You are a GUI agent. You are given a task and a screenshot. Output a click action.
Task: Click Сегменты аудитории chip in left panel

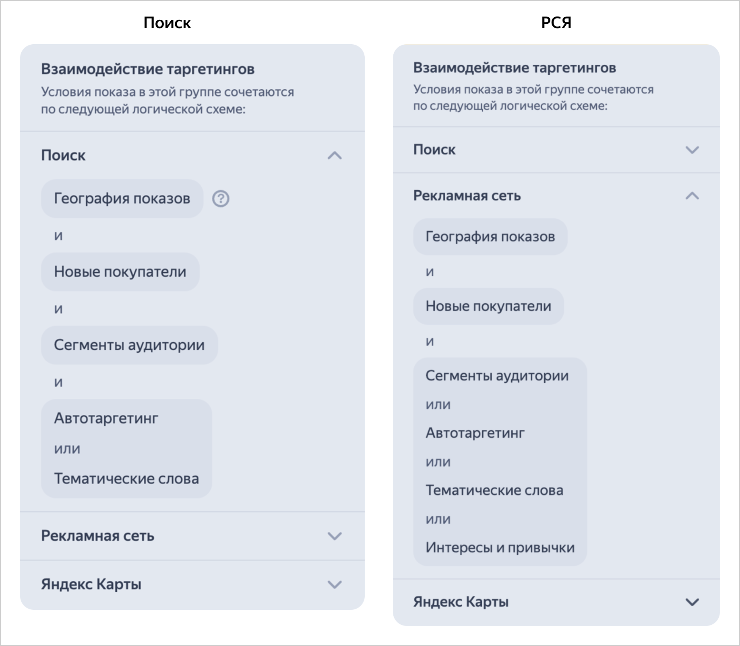[129, 345]
